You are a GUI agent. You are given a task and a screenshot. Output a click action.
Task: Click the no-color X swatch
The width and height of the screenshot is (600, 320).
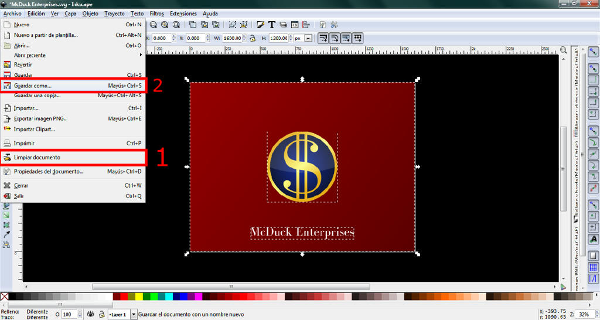coord(5,297)
